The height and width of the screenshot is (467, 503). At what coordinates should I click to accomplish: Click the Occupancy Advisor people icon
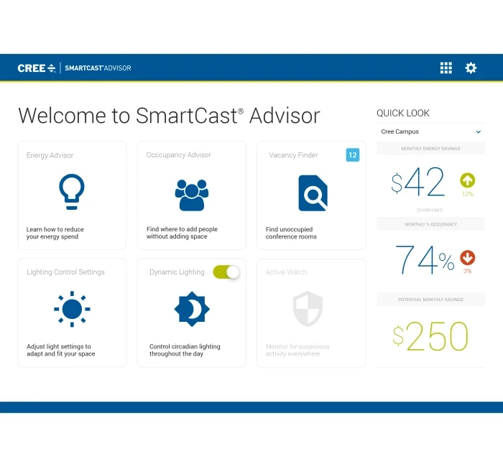pyautogui.click(x=192, y=195)
